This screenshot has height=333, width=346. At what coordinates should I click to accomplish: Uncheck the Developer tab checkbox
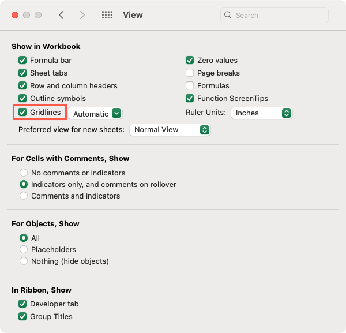(x=22, y=304)
